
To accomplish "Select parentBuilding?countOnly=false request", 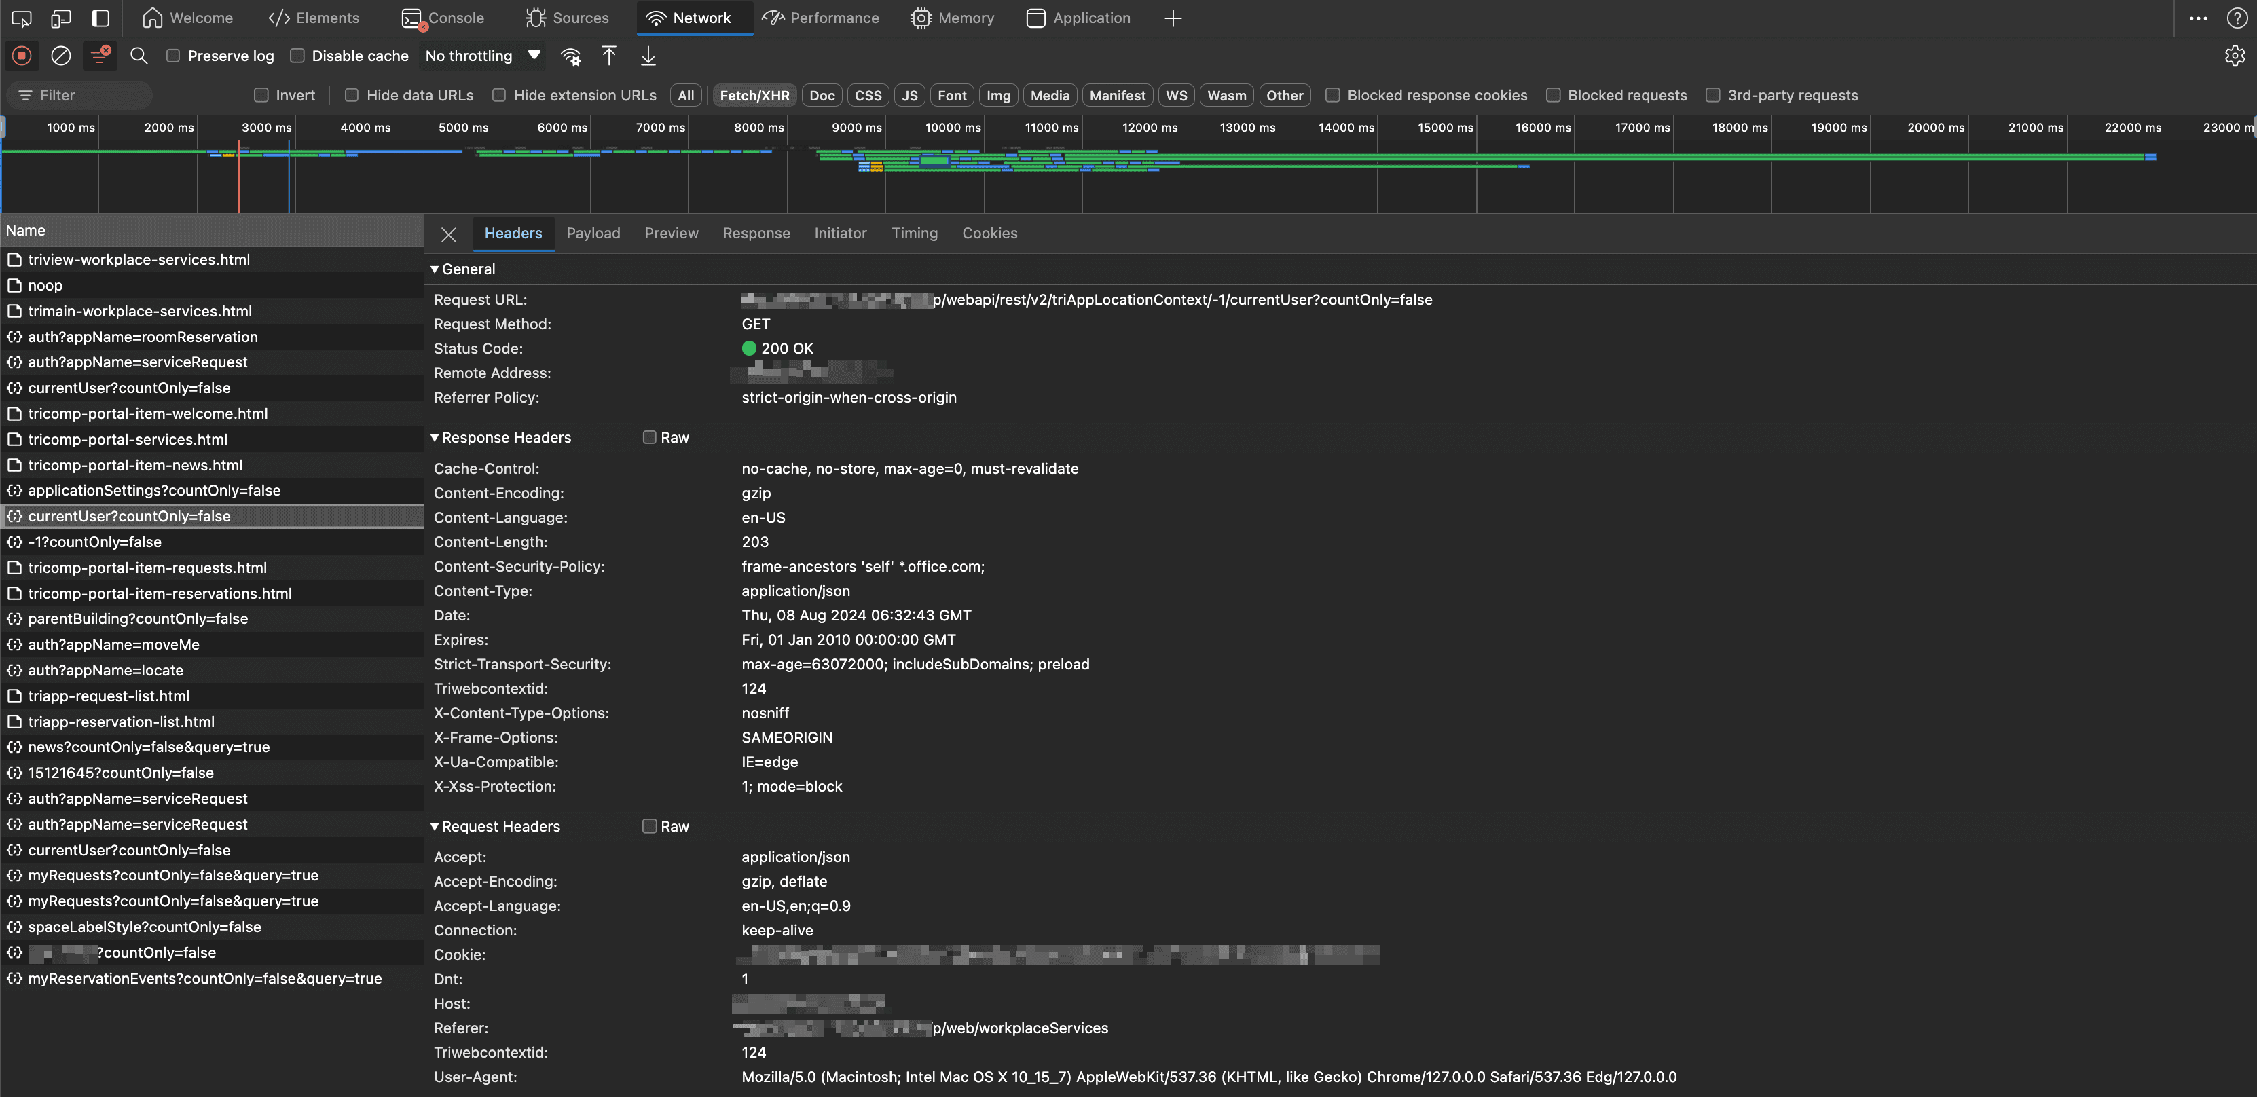I will pyautogui.click(x=212, y=618).
